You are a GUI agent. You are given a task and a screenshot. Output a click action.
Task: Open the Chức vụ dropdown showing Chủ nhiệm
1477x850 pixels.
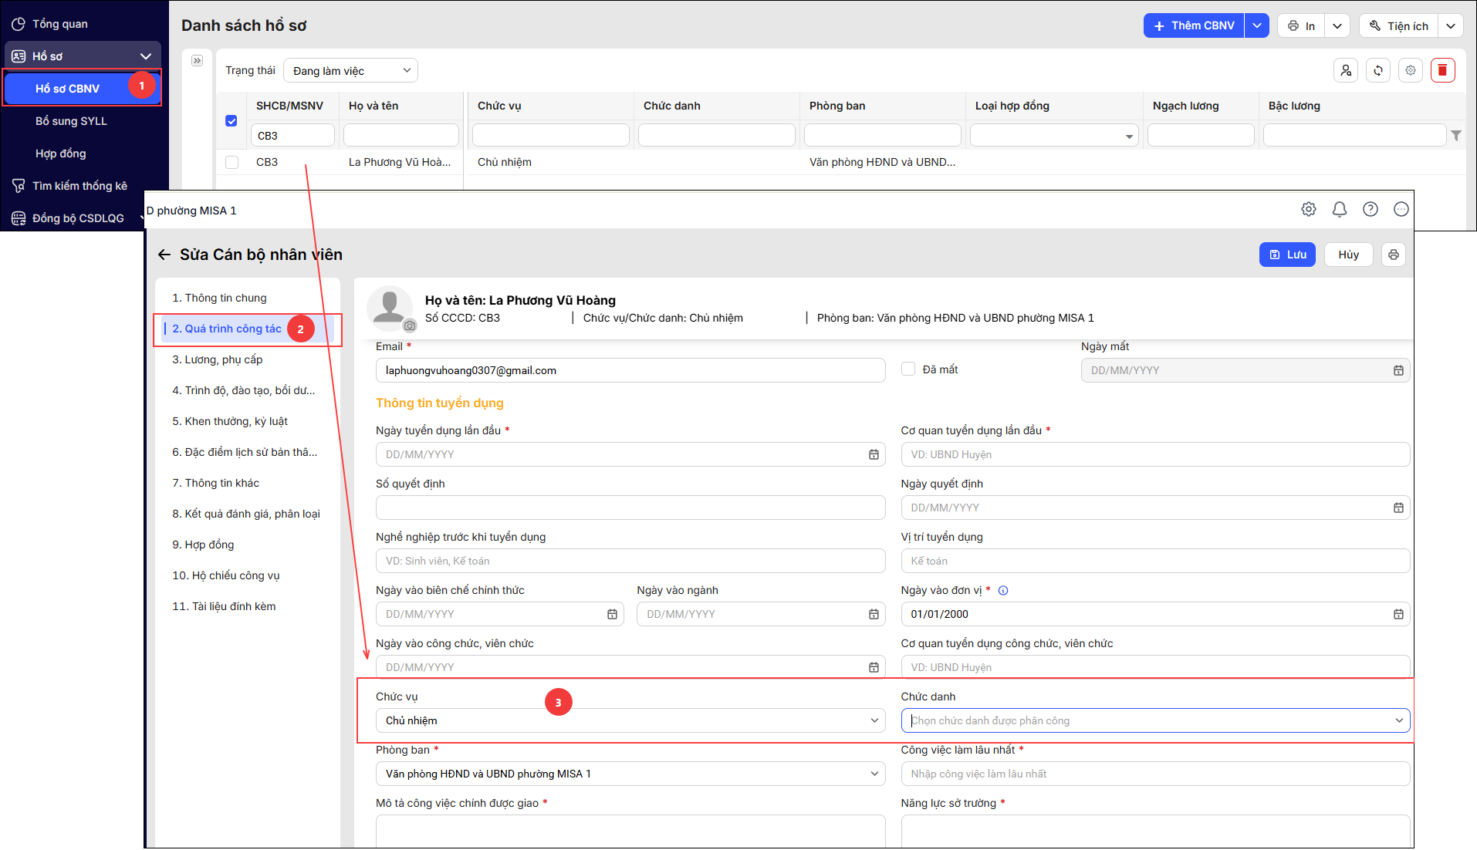630,720
